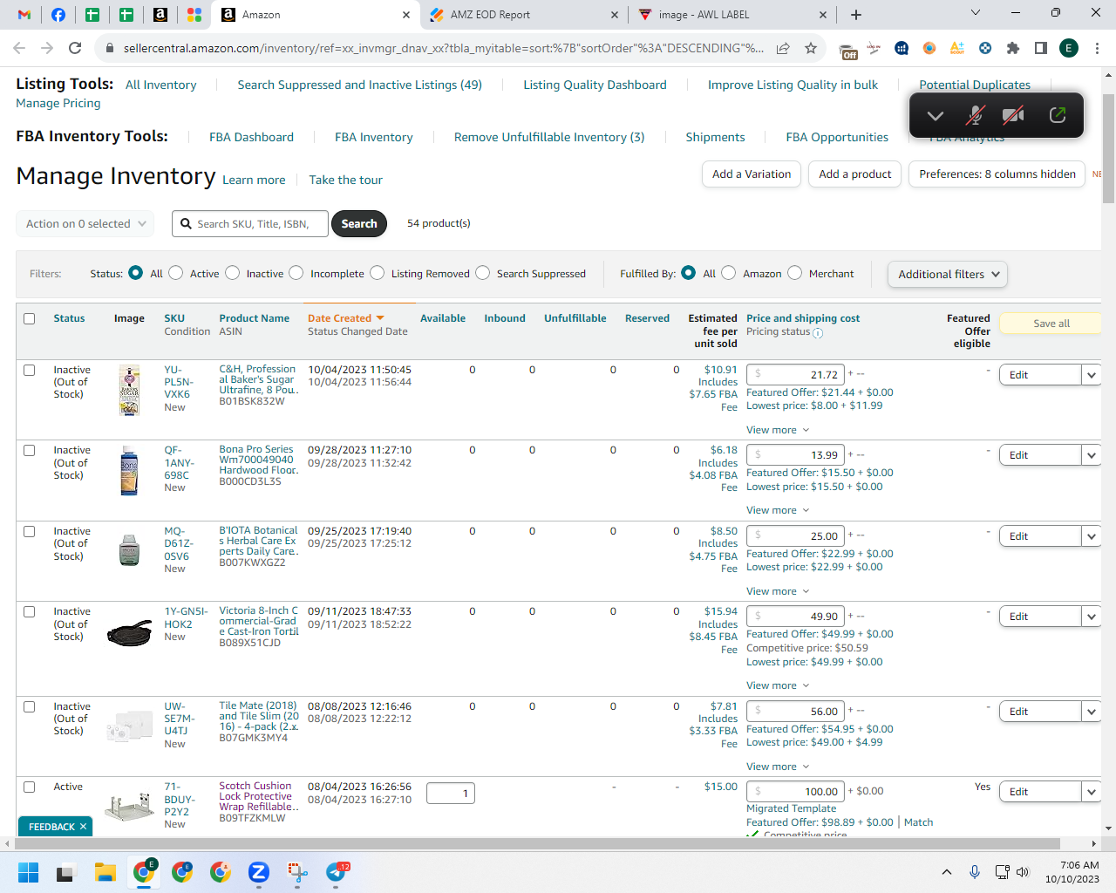Open a new browser tab
Viewport: 1116px width, 893px height.
856,15
